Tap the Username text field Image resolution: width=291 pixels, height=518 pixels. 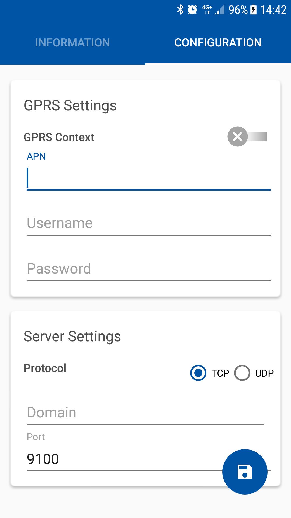(148, 223)
